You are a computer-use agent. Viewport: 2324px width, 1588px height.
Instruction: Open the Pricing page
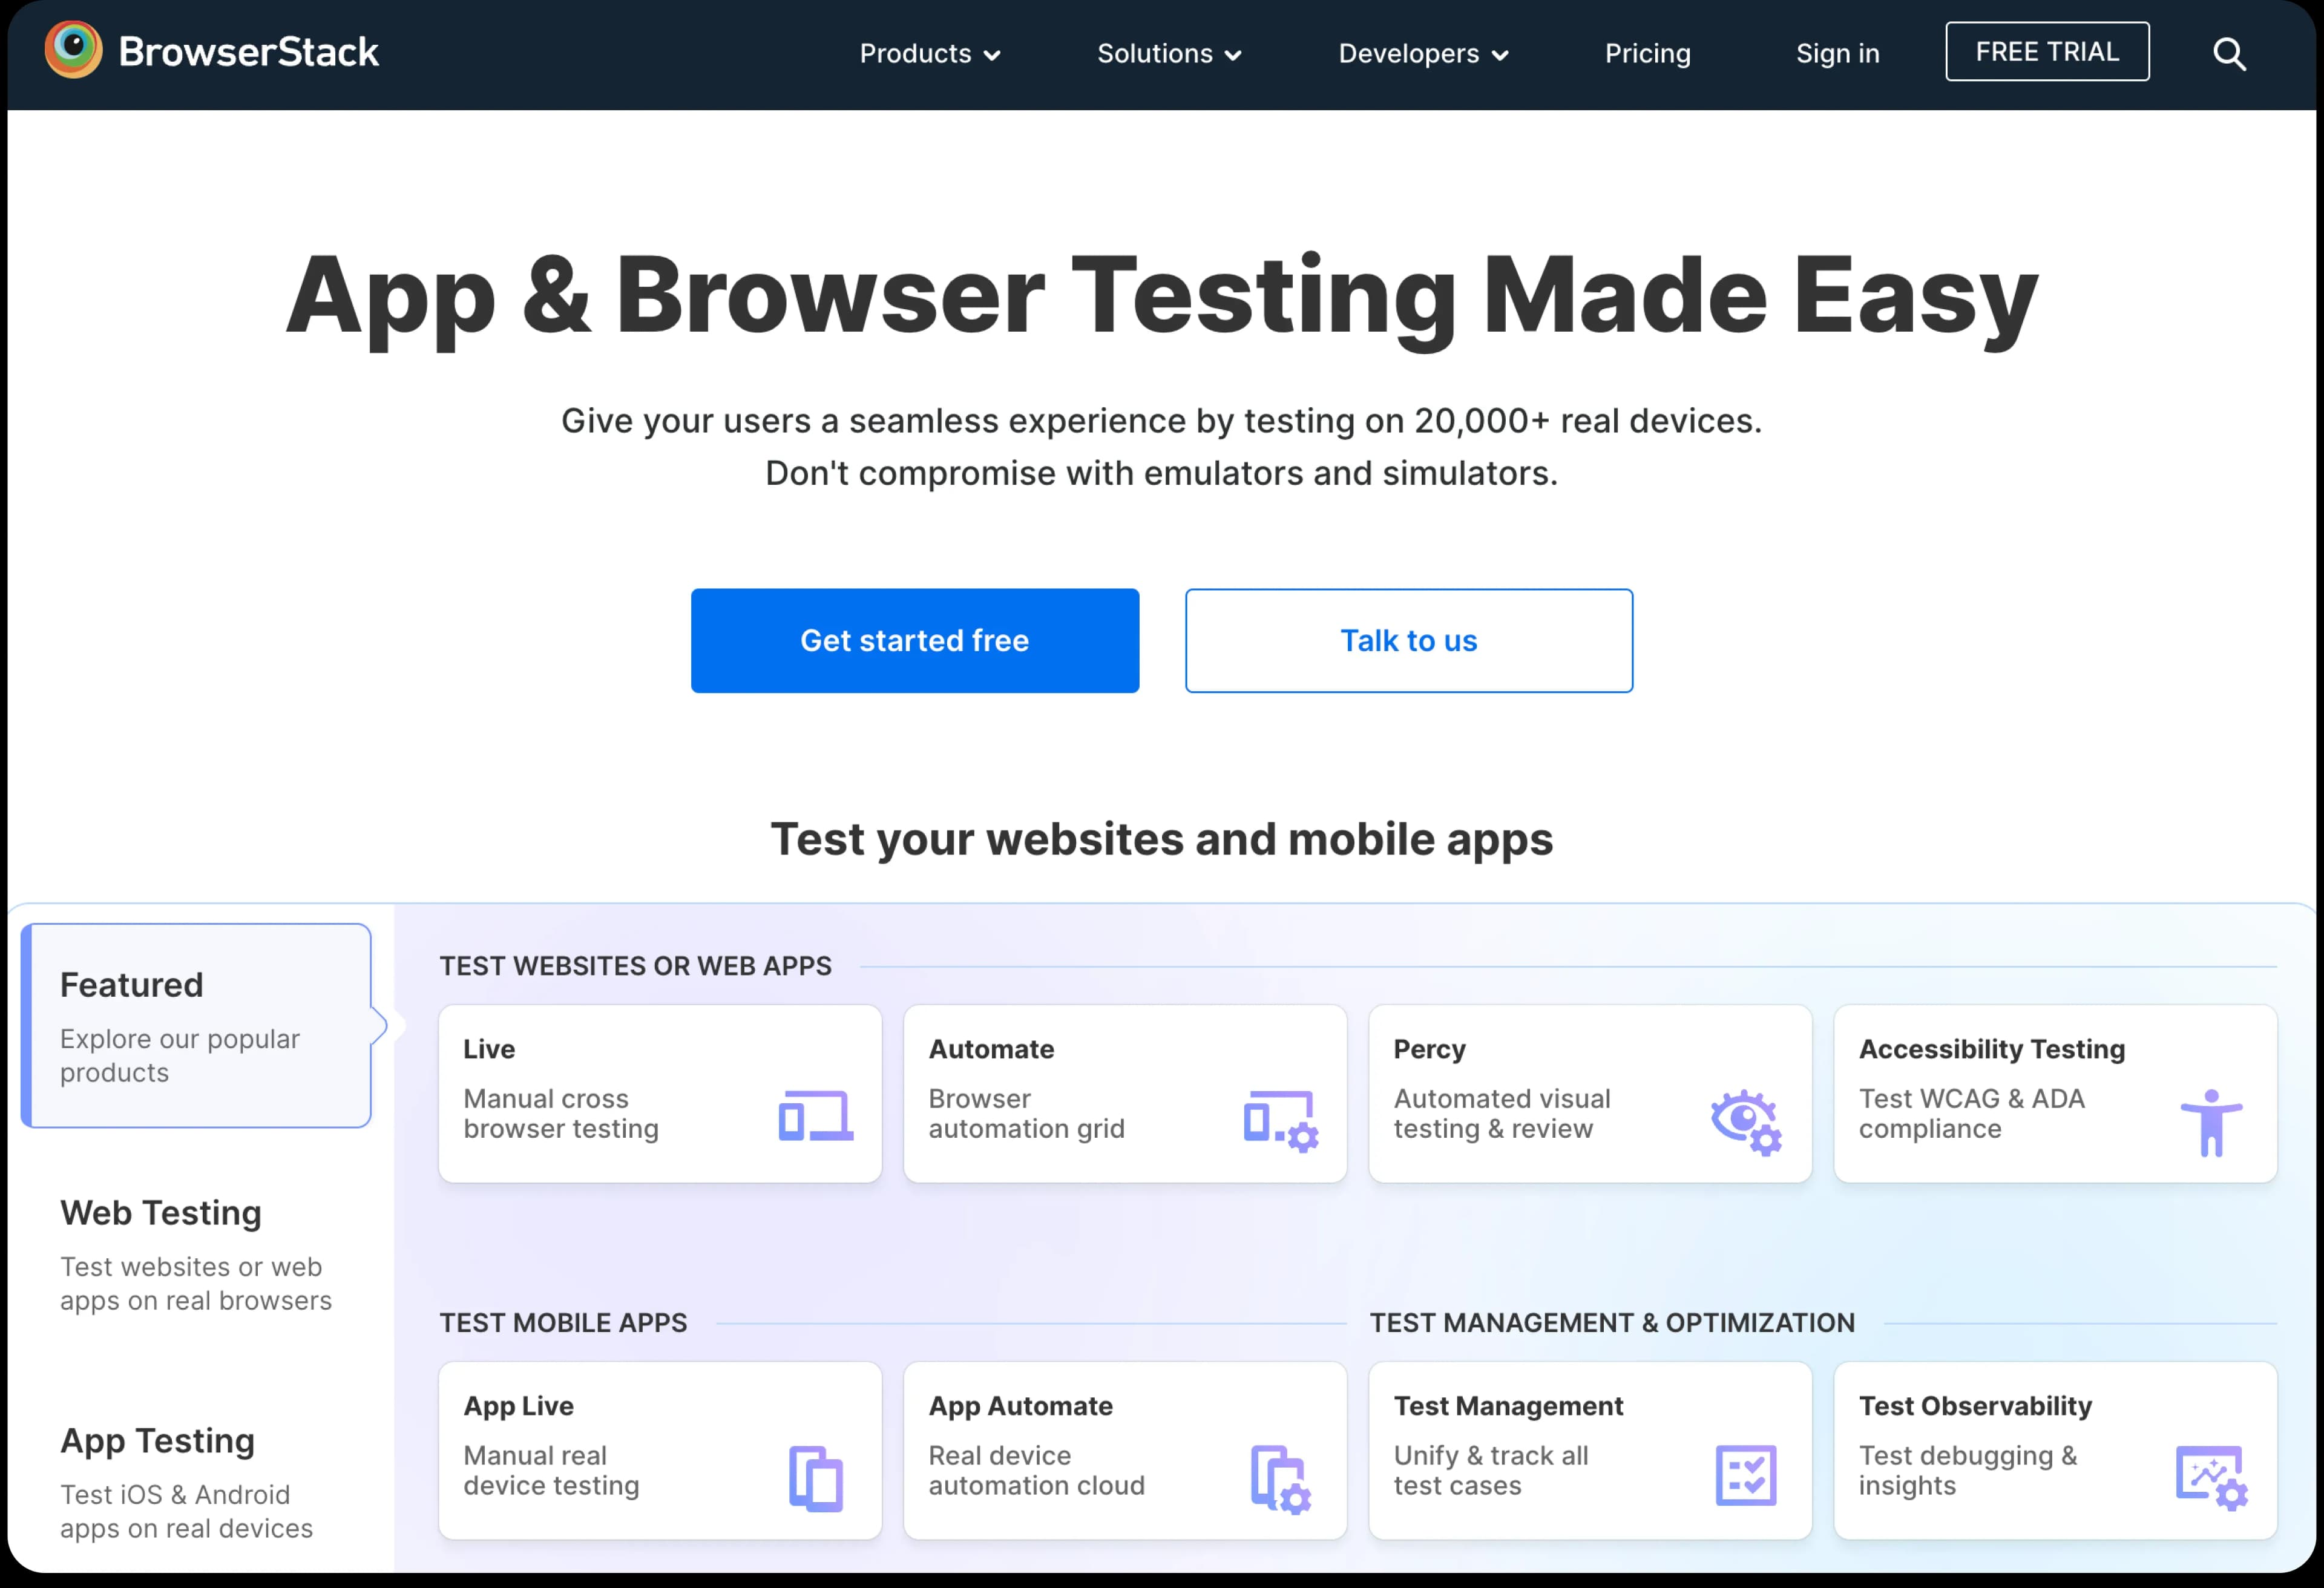(1647, 54)
